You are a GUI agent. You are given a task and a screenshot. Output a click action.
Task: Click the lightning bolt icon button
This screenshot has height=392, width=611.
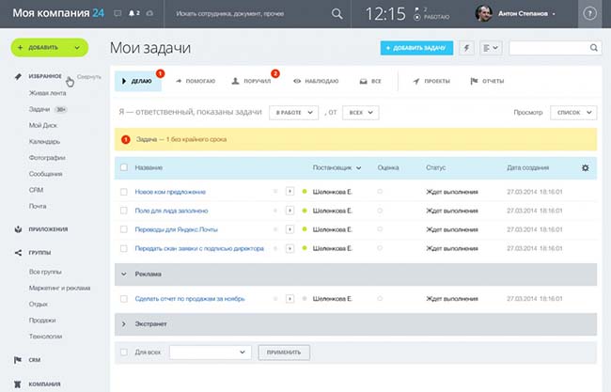465,47
